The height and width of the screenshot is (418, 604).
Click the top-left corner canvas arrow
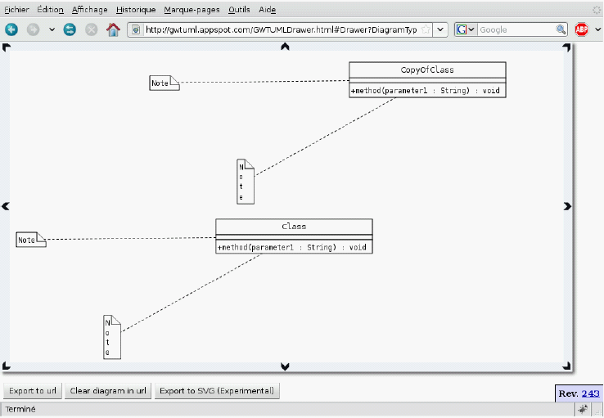point(7,48)
